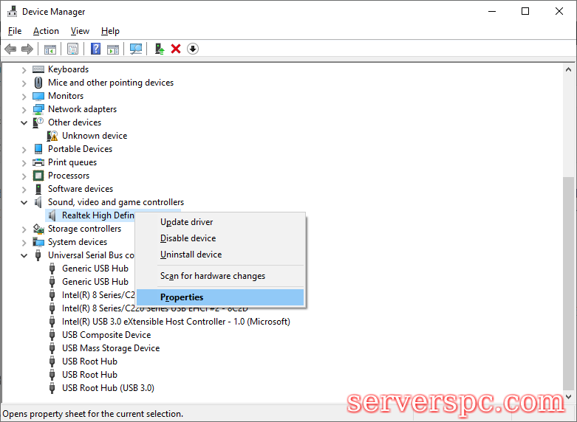The image size is (577, 422).
Task: Click the show/hide console tree toolbar icon
Action: click(x=49, y=49)
